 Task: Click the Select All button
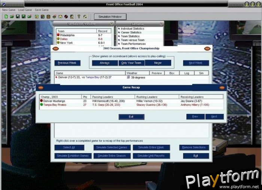coord(69,147)
